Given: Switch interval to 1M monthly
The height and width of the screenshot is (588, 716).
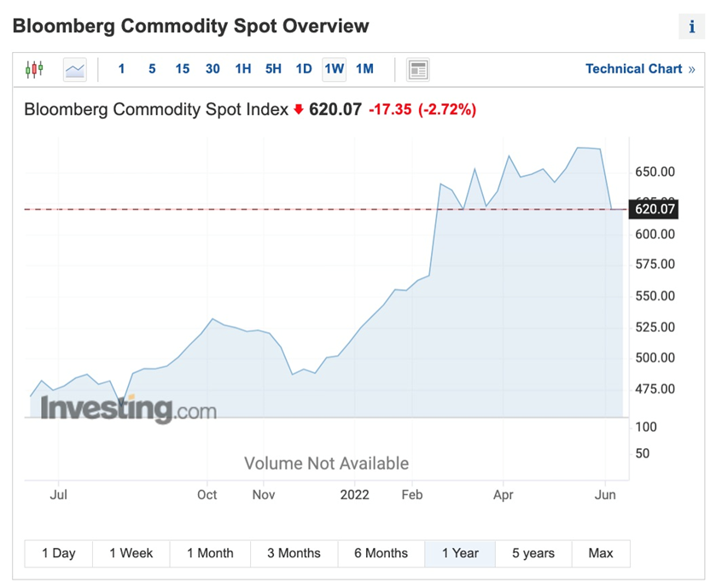Looking at the screenshot, I should (364, 69).
